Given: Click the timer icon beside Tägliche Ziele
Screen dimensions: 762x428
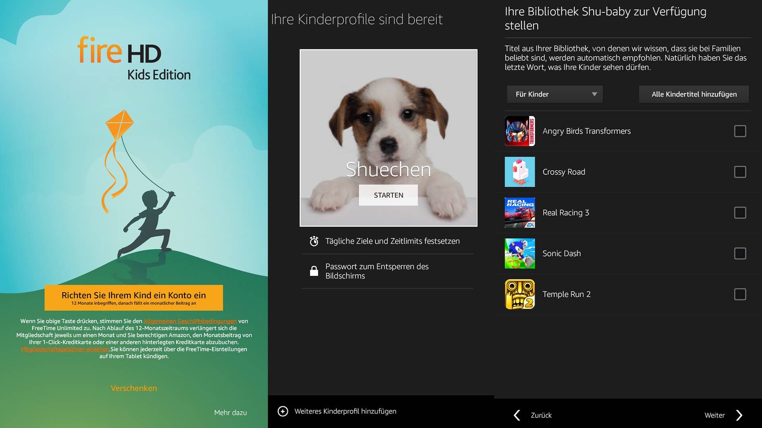Looking at the screenshot, I should pyautogui.click(x=314, y=241).
